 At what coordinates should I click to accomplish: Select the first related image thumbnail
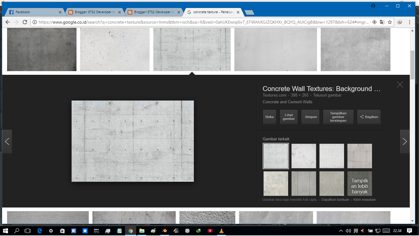(276, 156)
